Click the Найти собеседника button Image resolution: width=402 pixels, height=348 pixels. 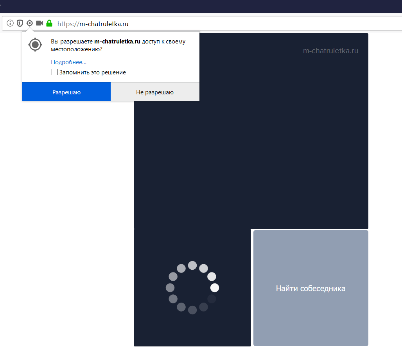point(311,288)
